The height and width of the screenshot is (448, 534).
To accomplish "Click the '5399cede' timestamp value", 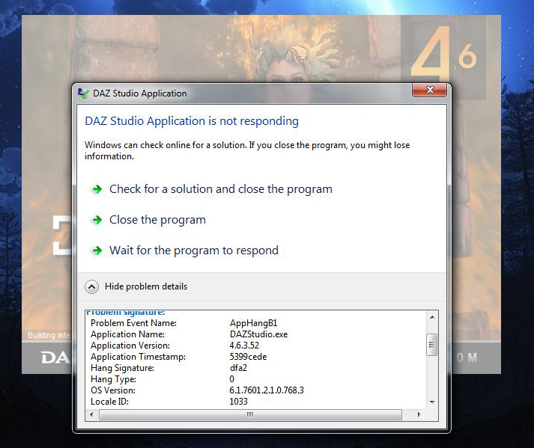I will click(x=248, y=357).
